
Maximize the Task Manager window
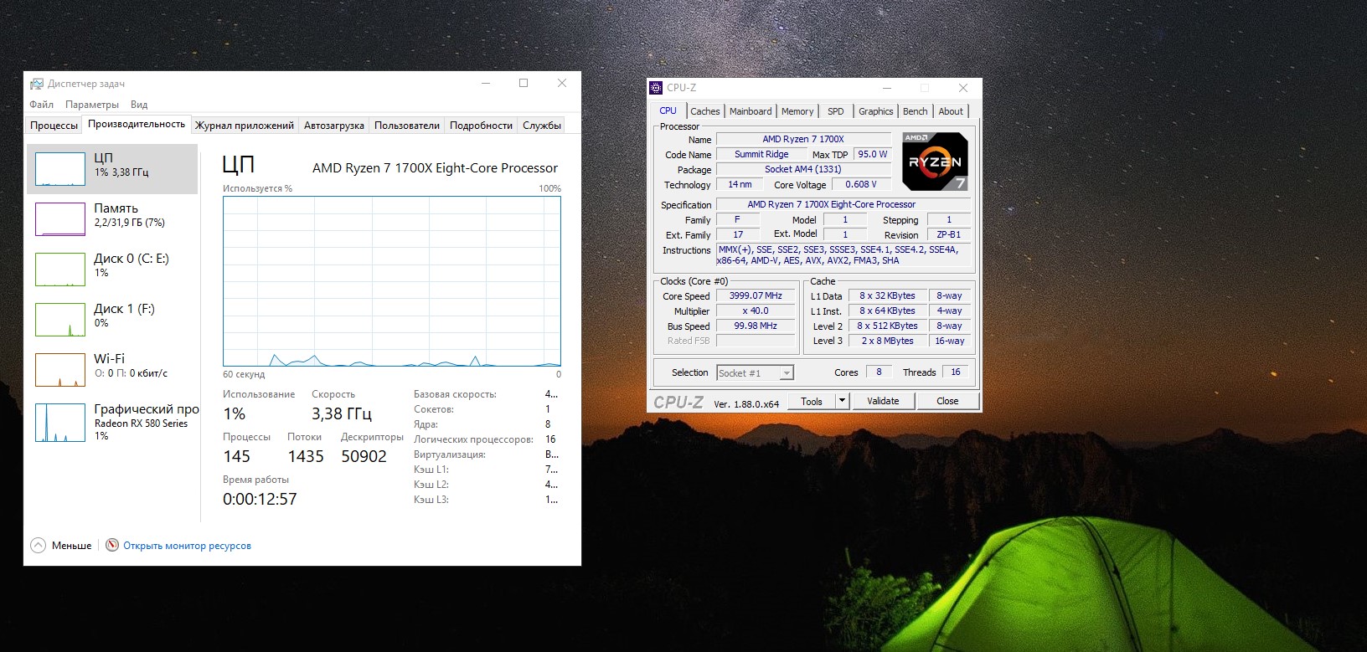(524, 83)
